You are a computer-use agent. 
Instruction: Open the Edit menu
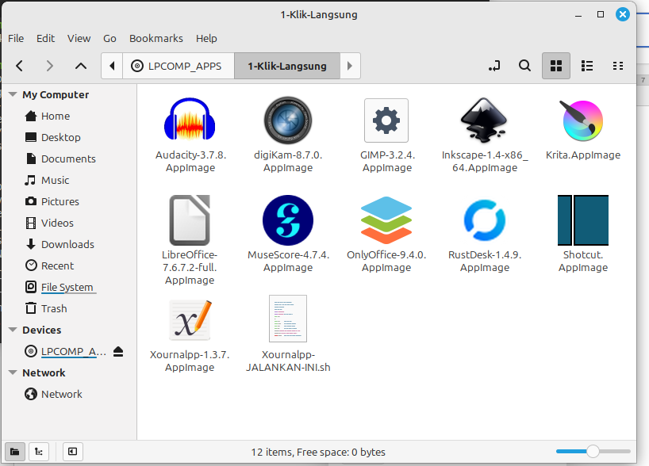click(x=45, y=39)
